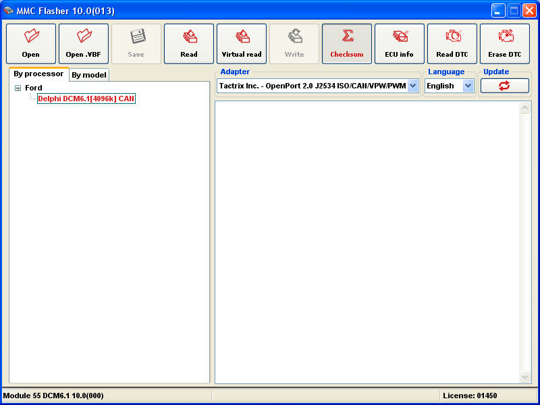Viewport: 540px width, 405px height.
Task: Open the Adapter dropdown list
Action: click(x=412, y=86)
